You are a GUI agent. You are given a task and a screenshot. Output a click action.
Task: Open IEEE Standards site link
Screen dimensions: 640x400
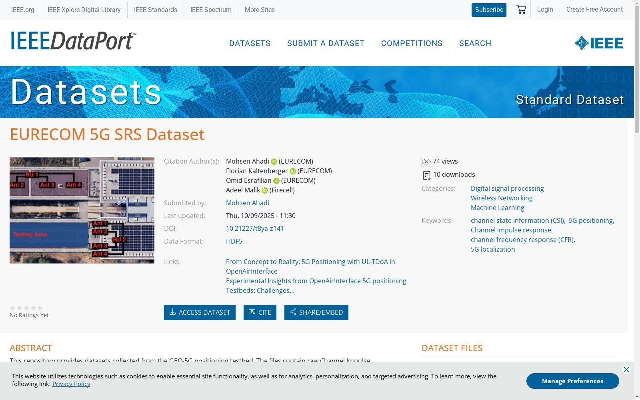click(156, 10)
